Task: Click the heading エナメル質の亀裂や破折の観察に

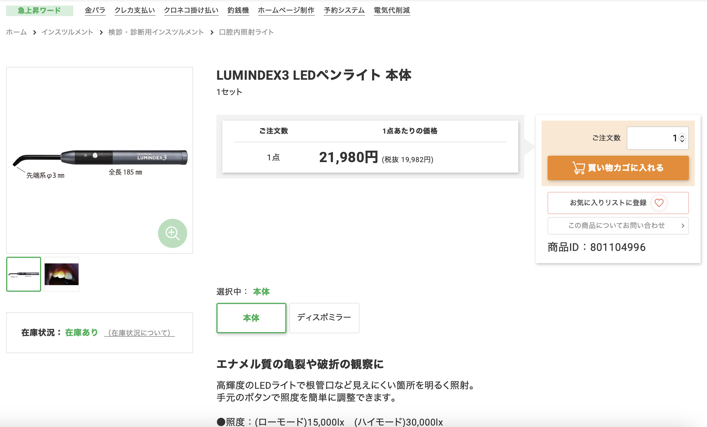Action: (x=300, y=364)
